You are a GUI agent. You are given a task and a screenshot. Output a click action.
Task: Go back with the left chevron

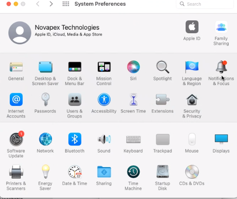(x=38, y=4)
